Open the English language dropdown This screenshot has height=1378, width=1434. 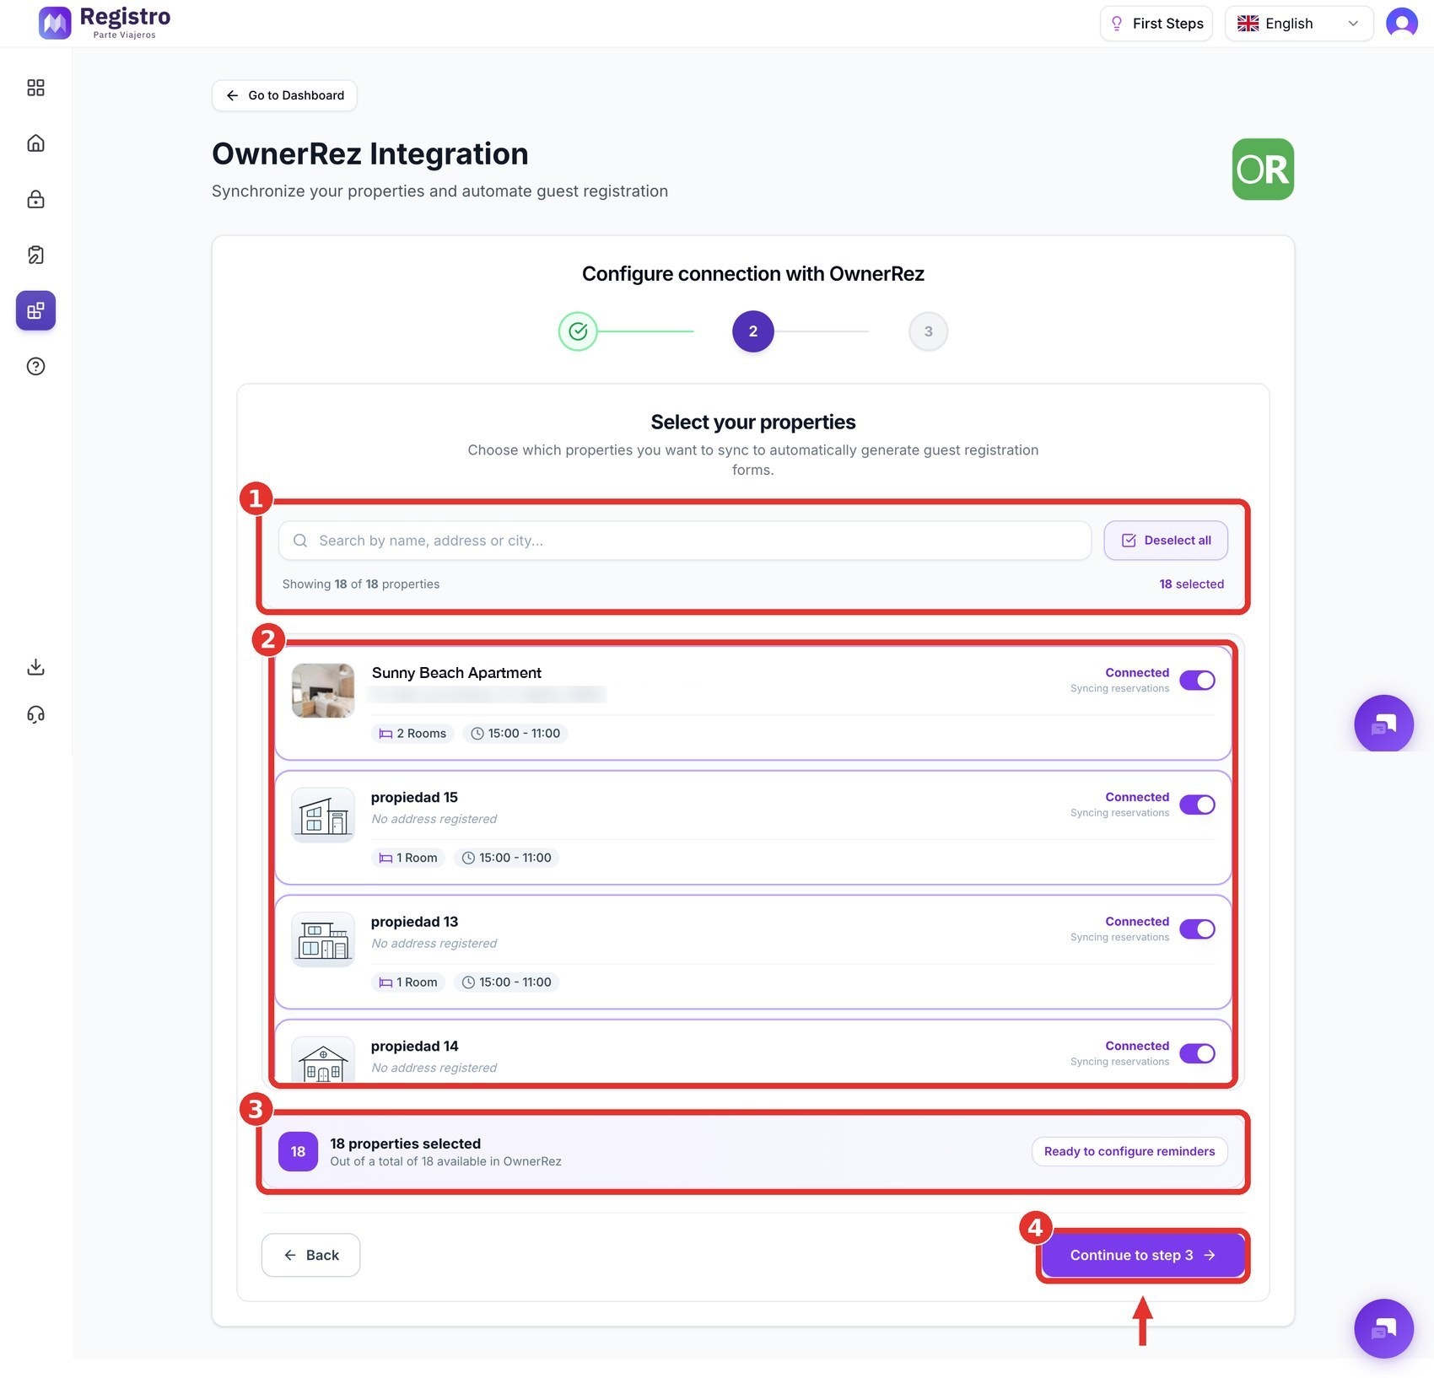[1299, 24]
